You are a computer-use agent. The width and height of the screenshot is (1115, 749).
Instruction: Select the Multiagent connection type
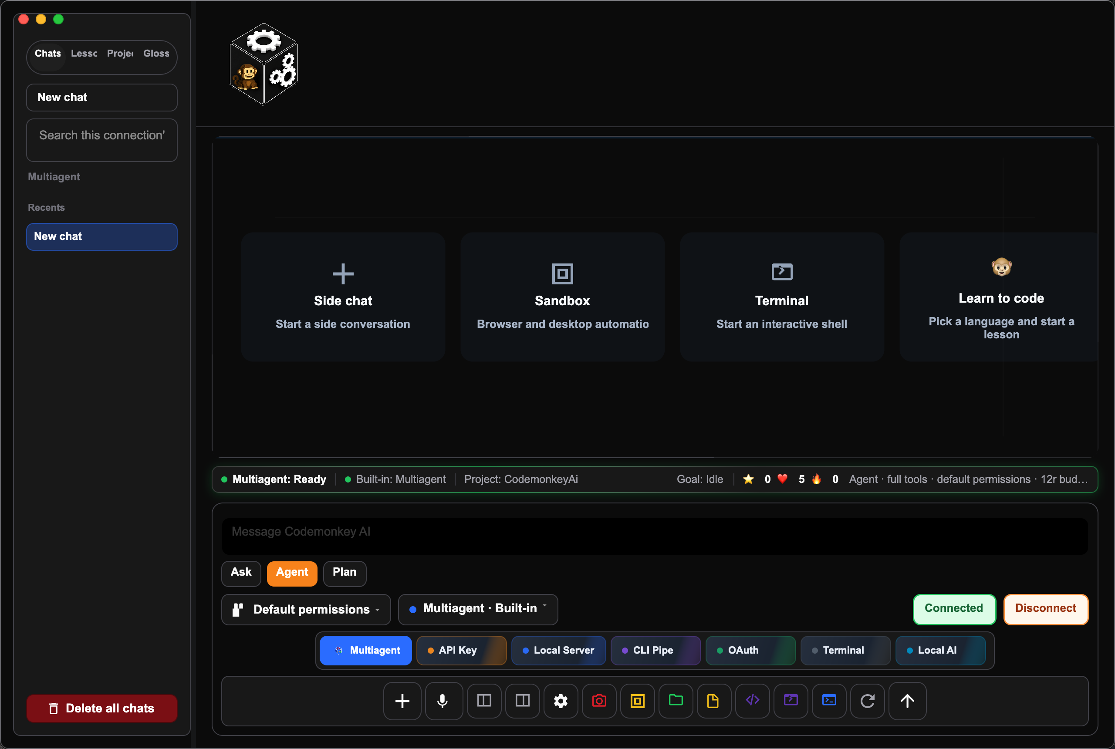(x=366, y=650)
